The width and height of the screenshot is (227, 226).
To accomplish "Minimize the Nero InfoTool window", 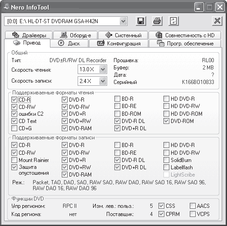I will click(x=199, y=7).
